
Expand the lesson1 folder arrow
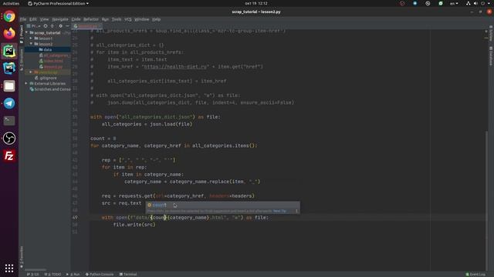coord(31,38)
